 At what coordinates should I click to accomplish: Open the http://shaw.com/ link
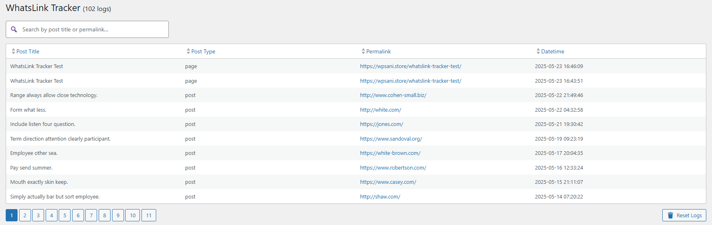380,196
